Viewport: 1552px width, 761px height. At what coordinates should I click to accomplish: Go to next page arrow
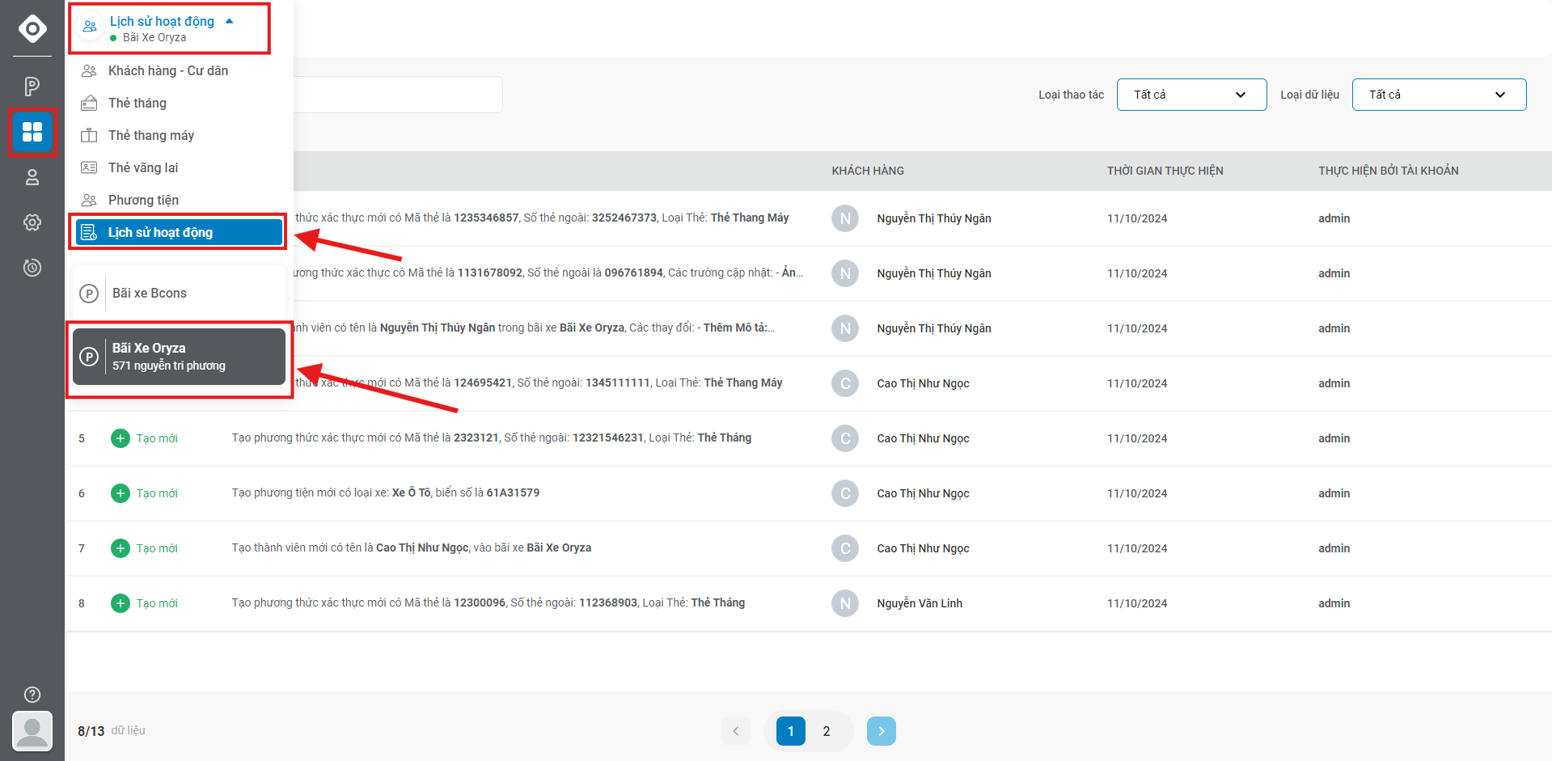coord(882,731)
